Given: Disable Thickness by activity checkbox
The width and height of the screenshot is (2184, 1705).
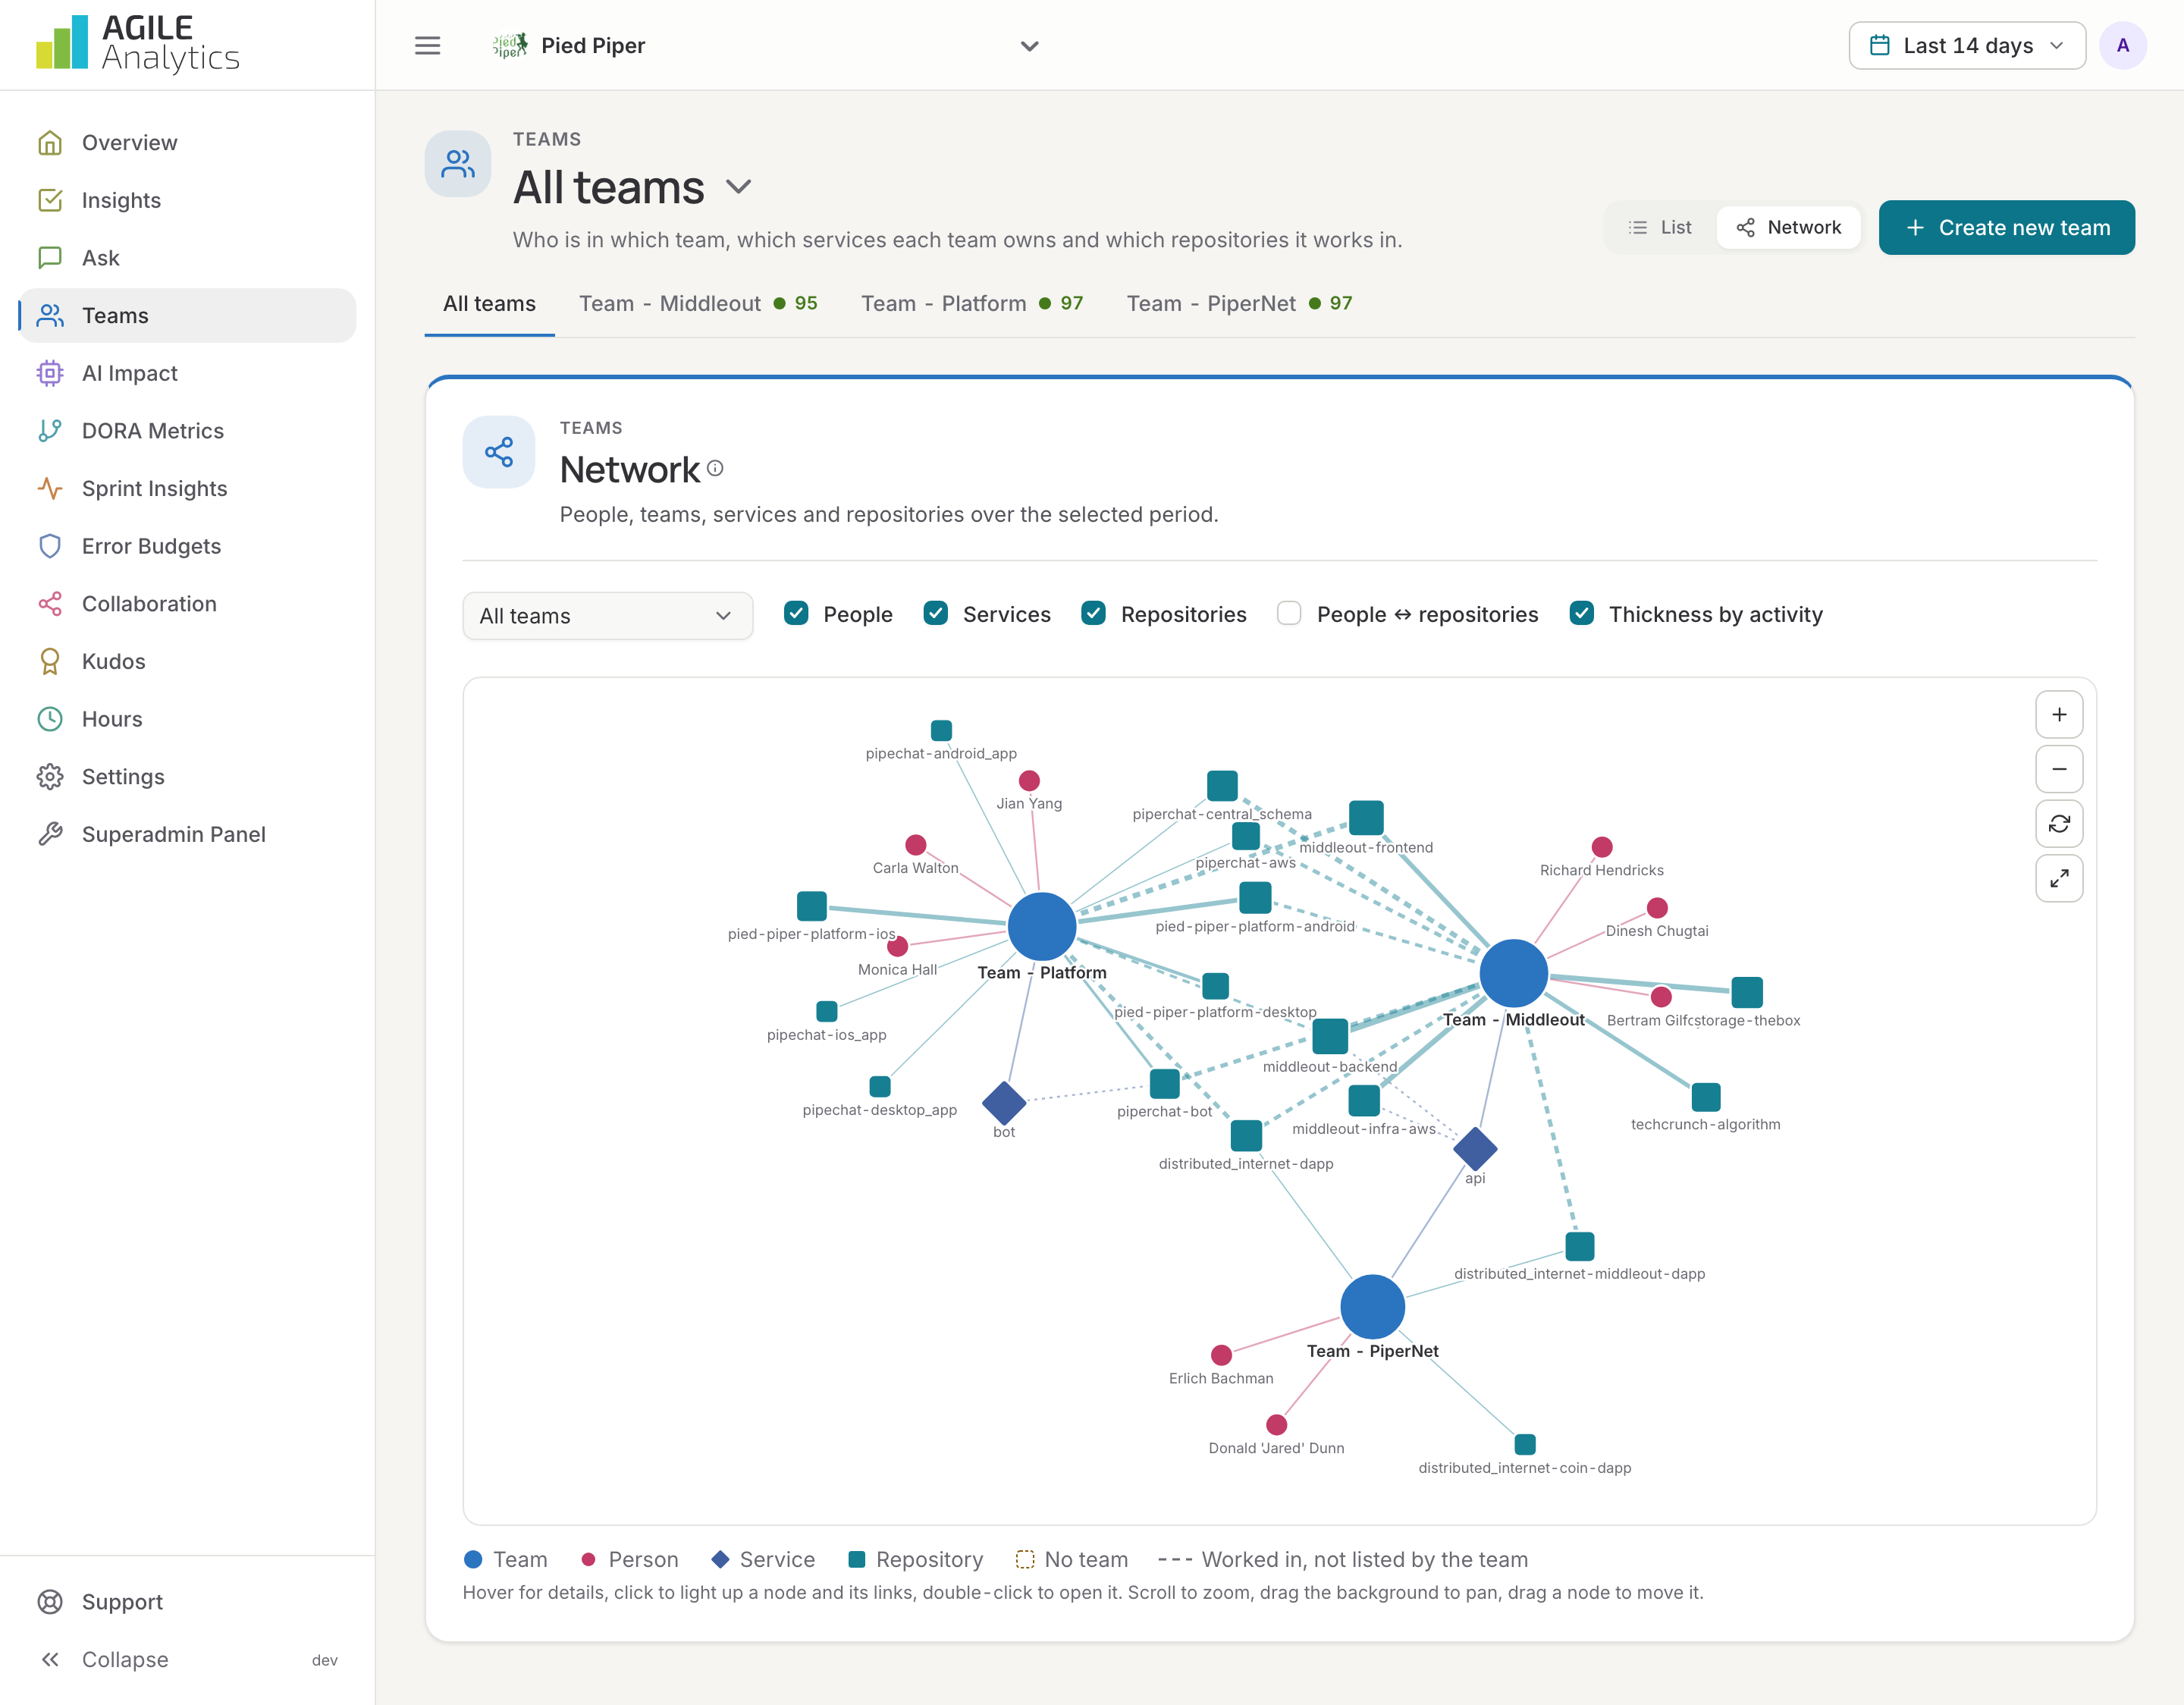Looking at the screenshot, I should 1582,614.
